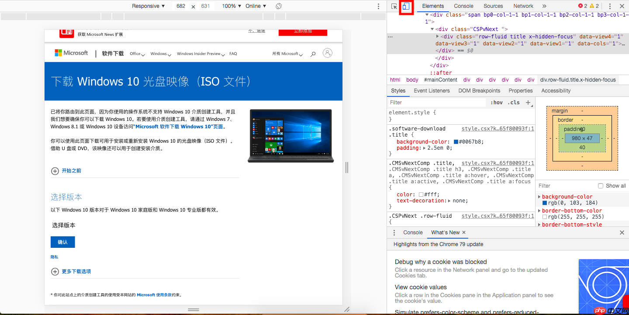Open the DevTools customize three-dot menu

610,6
